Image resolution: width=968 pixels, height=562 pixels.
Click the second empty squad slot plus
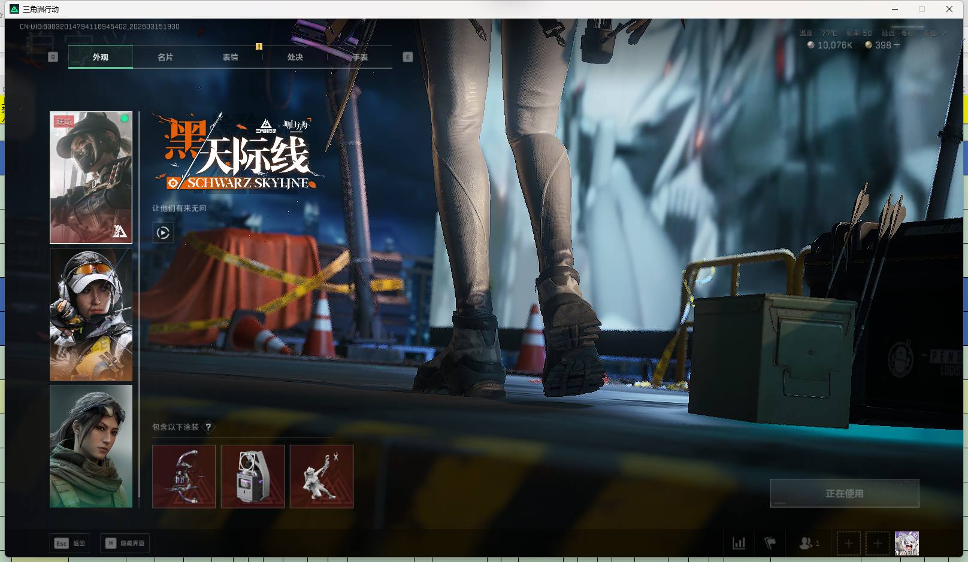coord(877,543)
